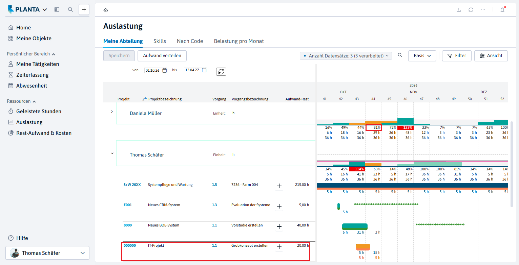Open the S+W 20XX project link

click(x=132, y=185)
